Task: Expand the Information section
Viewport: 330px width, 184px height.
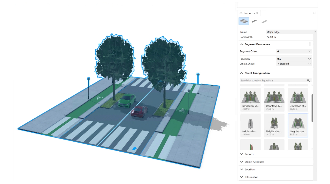Action: [x=242, y=177]
